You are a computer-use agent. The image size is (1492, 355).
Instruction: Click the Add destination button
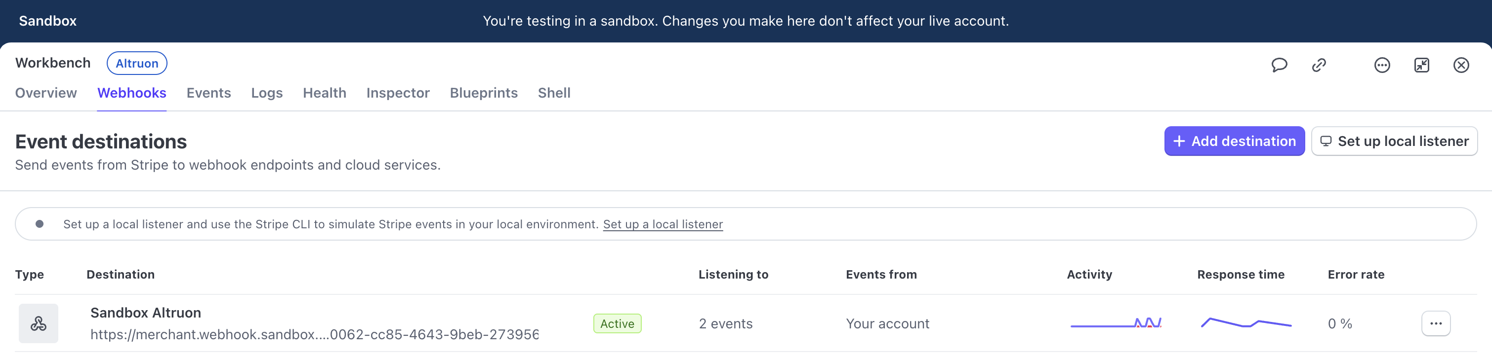1234,141
